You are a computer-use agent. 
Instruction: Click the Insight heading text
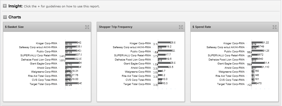click(x=15, y=6)
